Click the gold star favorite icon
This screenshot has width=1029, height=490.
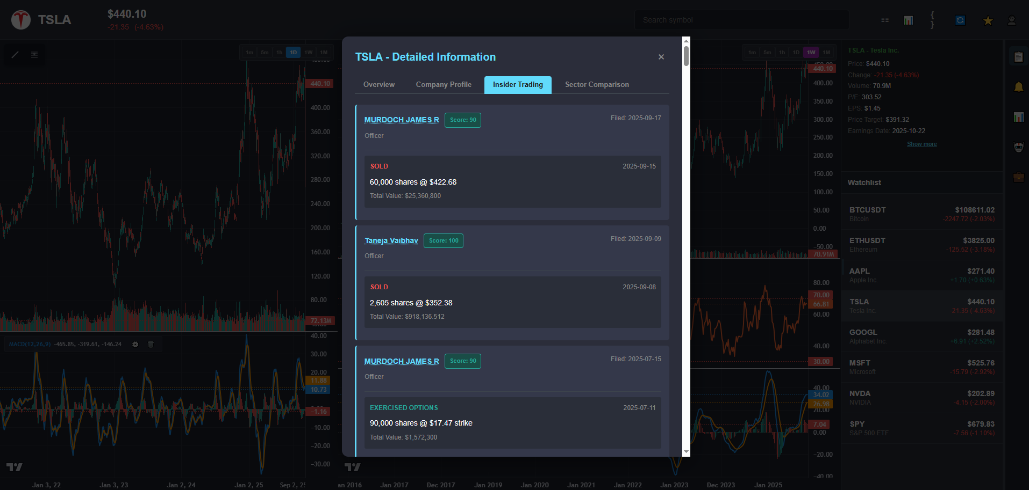coord(988,20)
